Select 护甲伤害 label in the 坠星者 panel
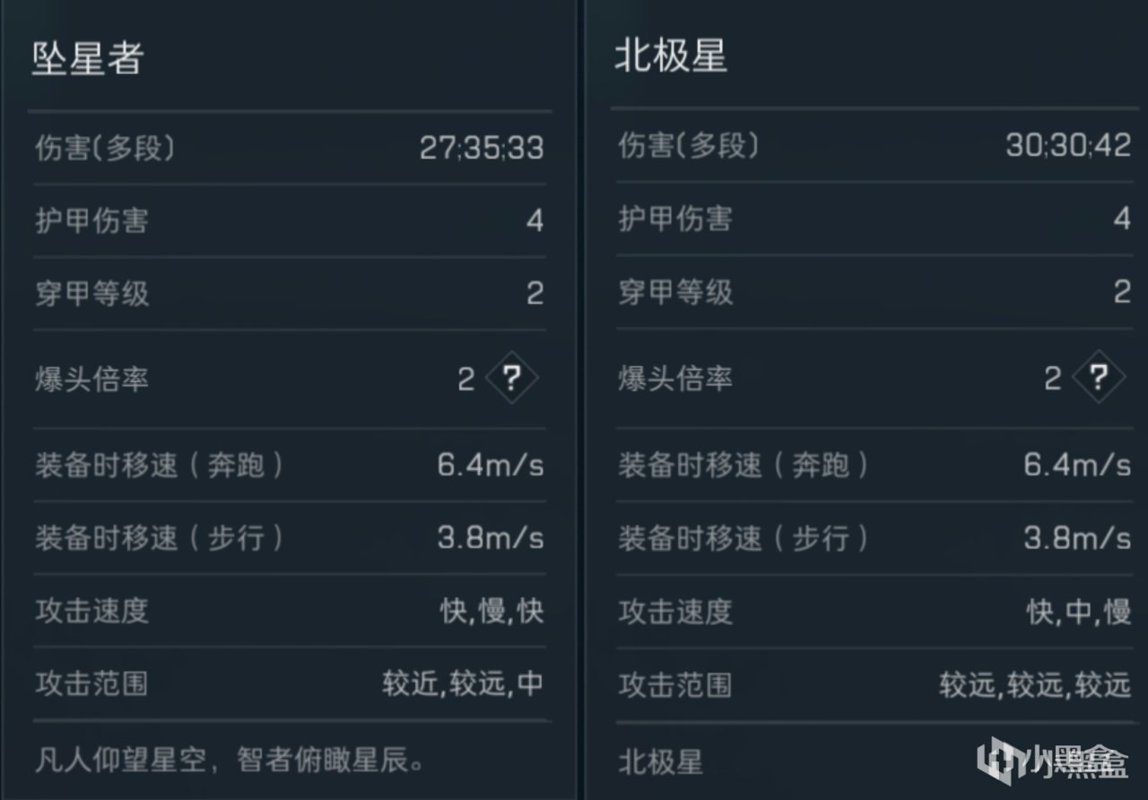Screen dimensions: 1148x800 pyautogui.click(x=91, y=221)
